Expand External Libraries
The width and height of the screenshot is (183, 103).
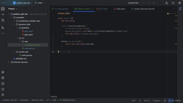tap(9, 62)
